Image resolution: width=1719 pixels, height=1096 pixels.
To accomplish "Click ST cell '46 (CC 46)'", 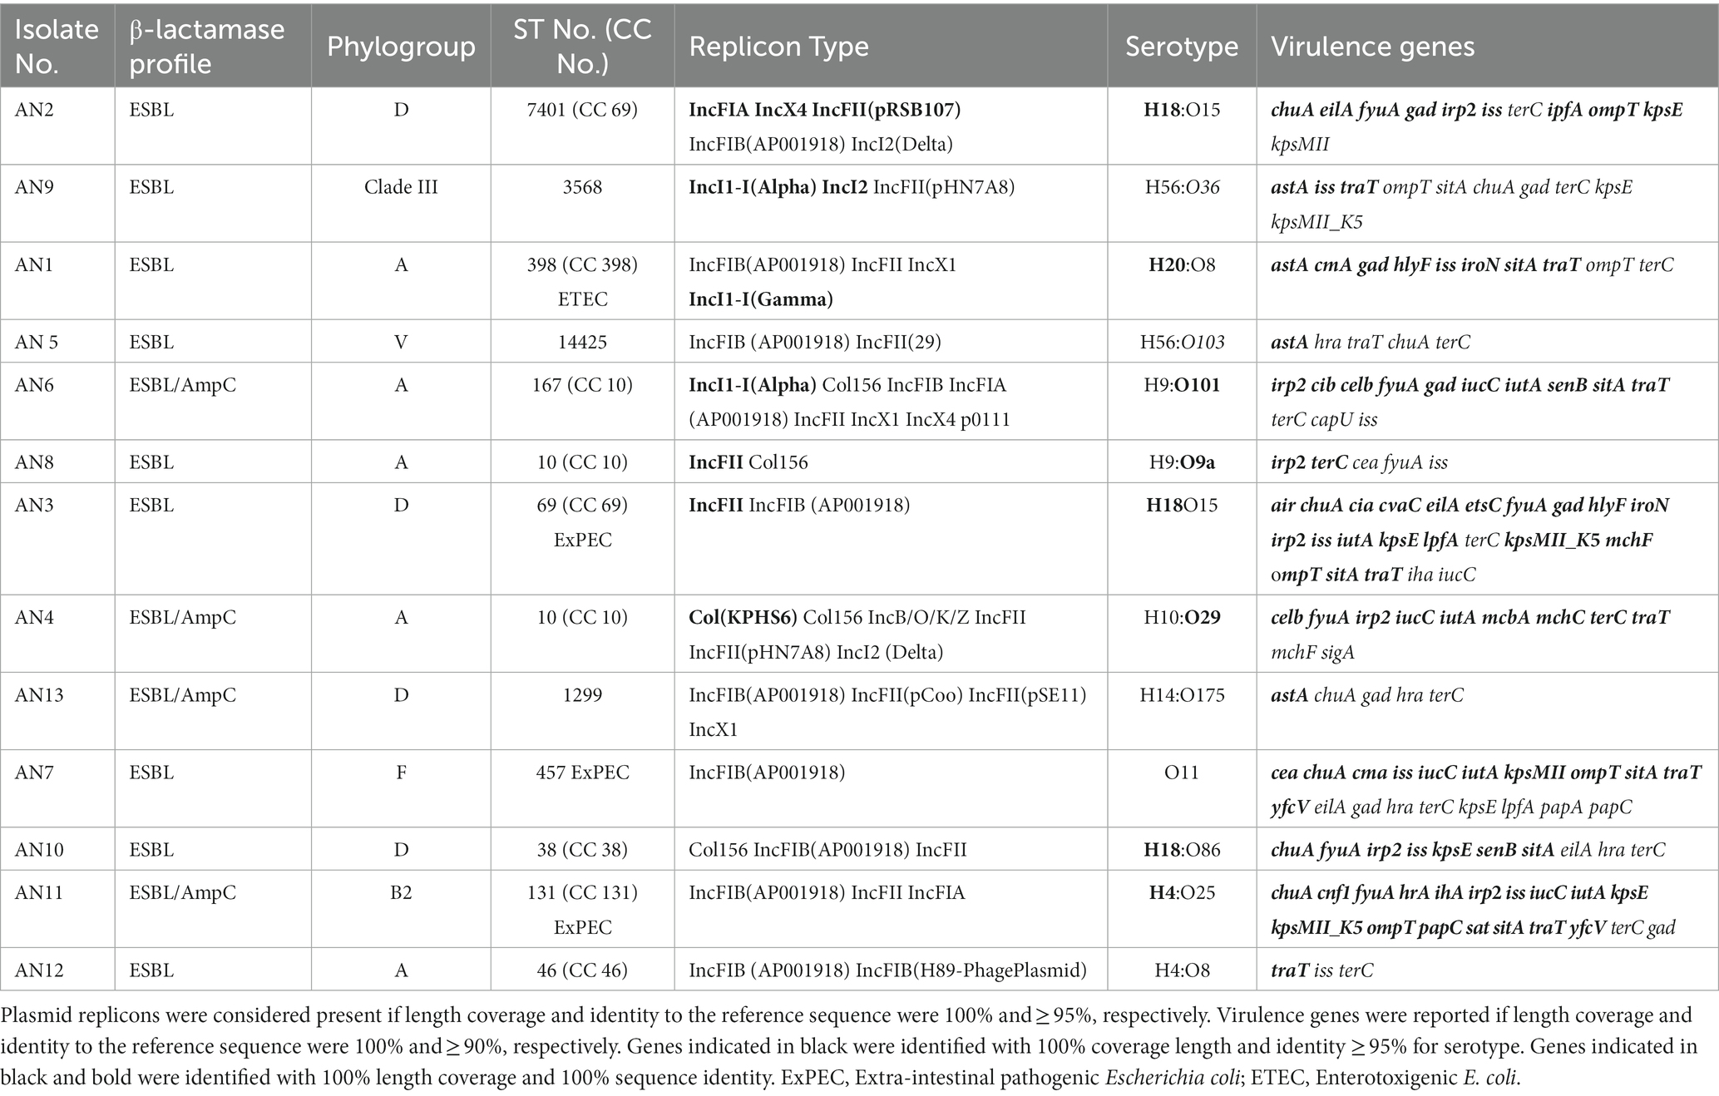I will (x=582, y=970).
